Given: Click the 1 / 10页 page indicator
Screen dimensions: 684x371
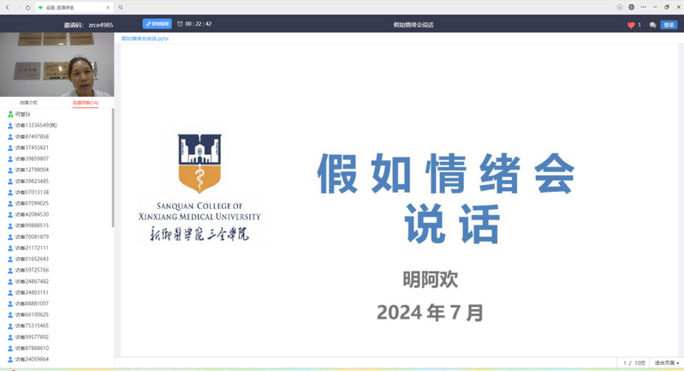Looking at the screenshot, I should [x=633, y=362].
